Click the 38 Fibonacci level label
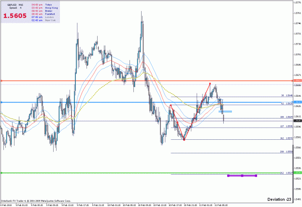This screenshot has height=207, width=302. pyautogui.click(x=287, y=95)
